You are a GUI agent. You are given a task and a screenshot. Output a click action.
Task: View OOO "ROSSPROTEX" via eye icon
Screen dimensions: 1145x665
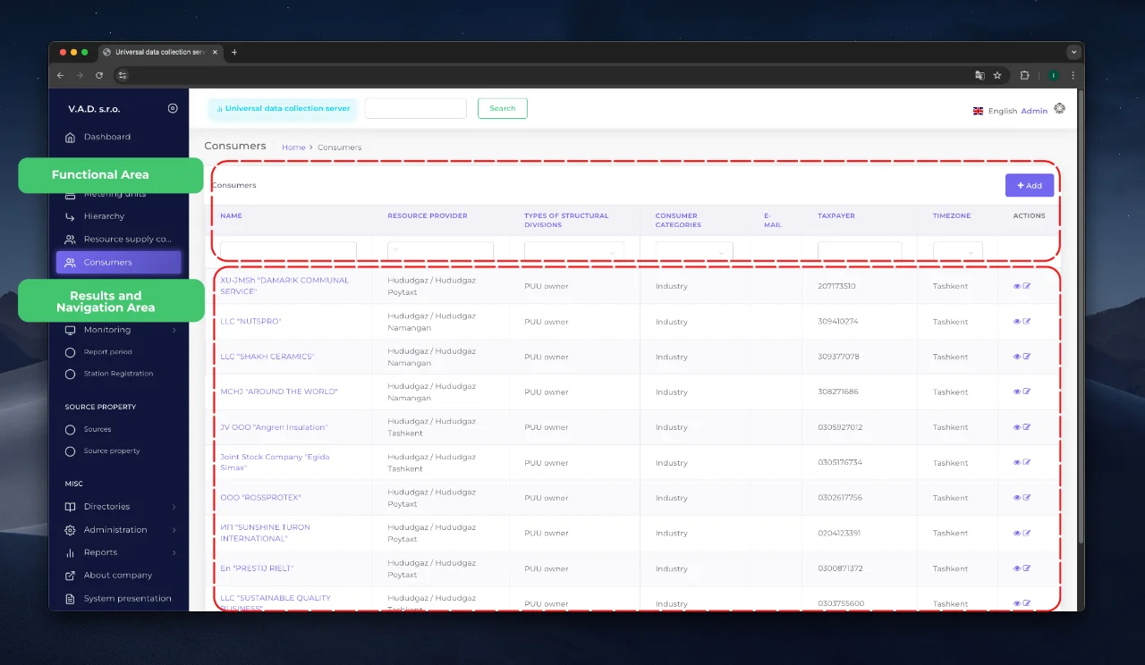click(x=1017, y=498)
